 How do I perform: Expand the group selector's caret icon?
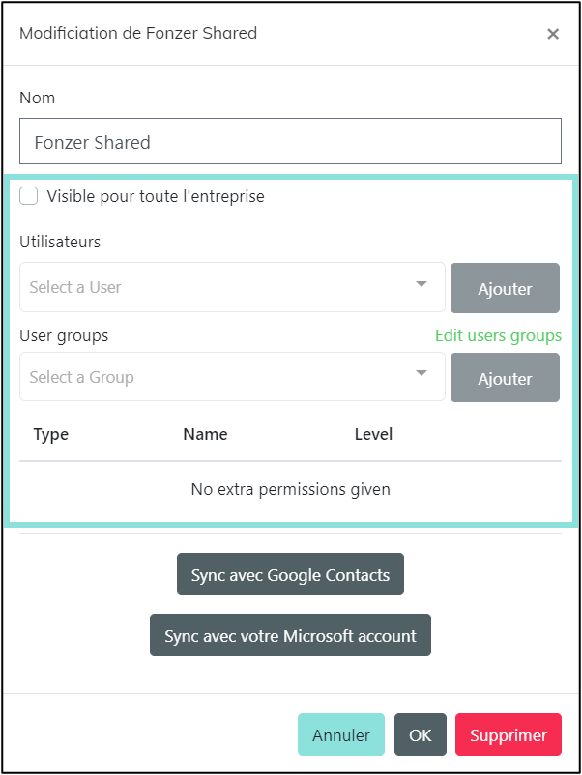[422, 375]
